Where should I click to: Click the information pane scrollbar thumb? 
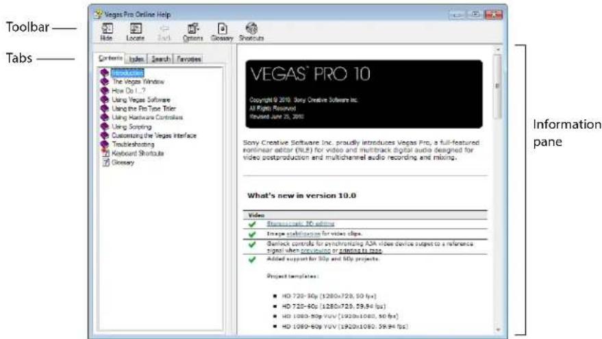point(498,86)
